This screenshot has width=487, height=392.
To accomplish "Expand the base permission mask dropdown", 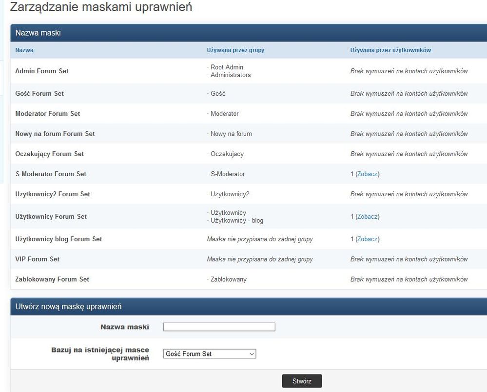I will coord(210,354).
